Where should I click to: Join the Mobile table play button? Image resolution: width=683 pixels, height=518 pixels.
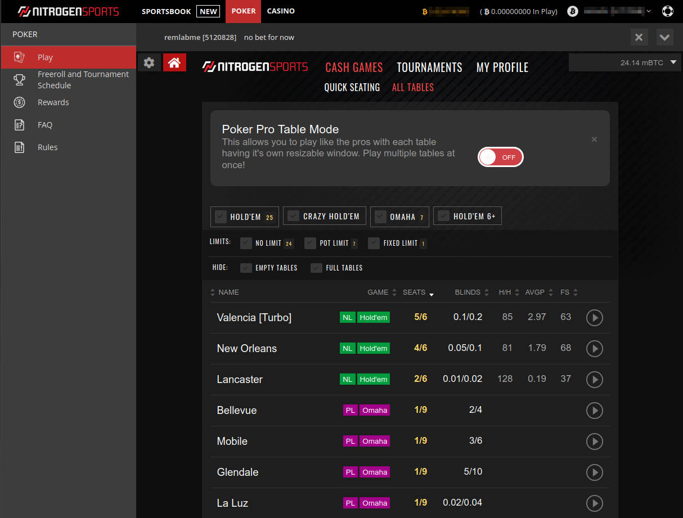[594, 442]
